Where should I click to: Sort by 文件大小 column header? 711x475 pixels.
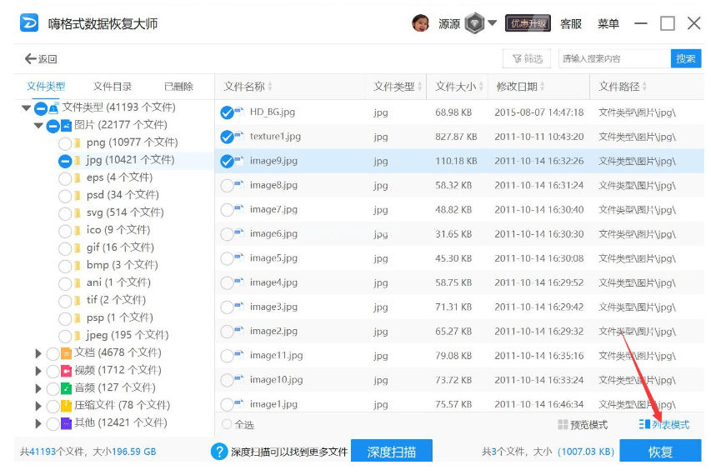point(456,87)
